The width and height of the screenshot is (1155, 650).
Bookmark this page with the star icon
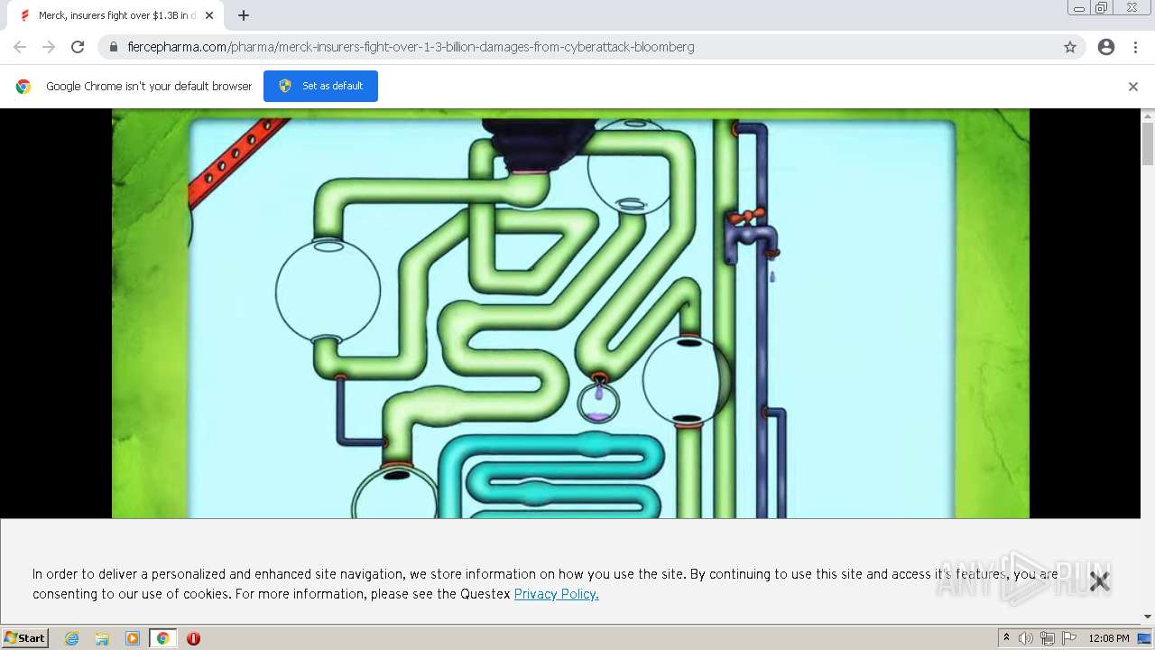[1070, 47]
